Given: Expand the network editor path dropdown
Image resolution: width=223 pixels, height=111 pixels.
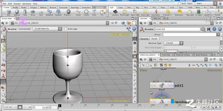Looking at the screenshot, I should pyautogui.click(x=206, y=60).
